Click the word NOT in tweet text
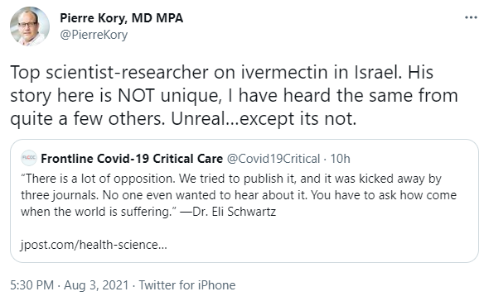The image size is (484, 301). click(136, 95)
